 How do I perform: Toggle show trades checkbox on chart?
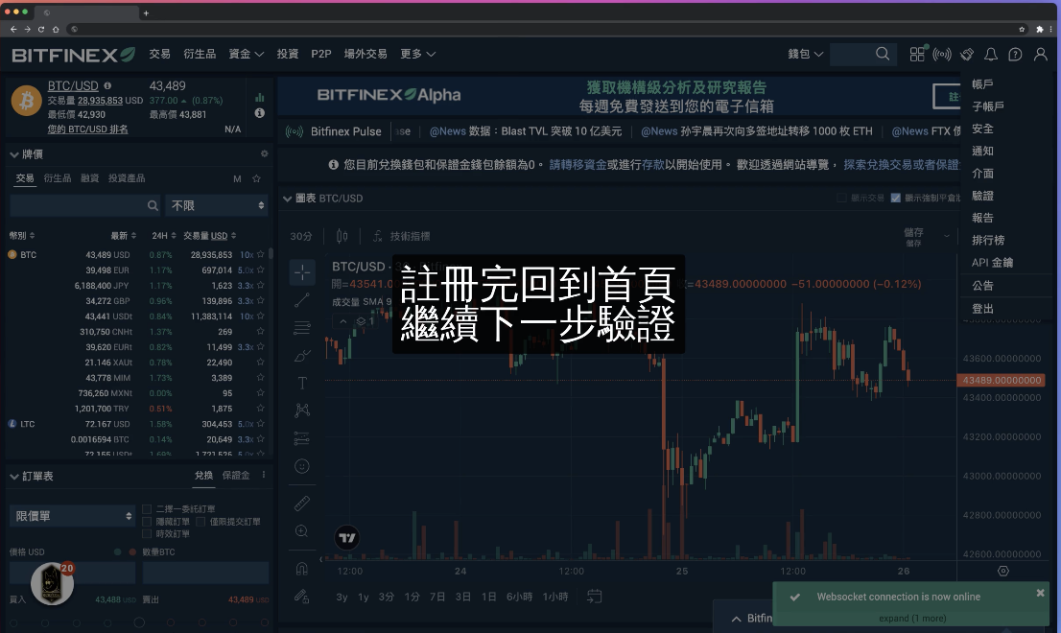point(841,198)
